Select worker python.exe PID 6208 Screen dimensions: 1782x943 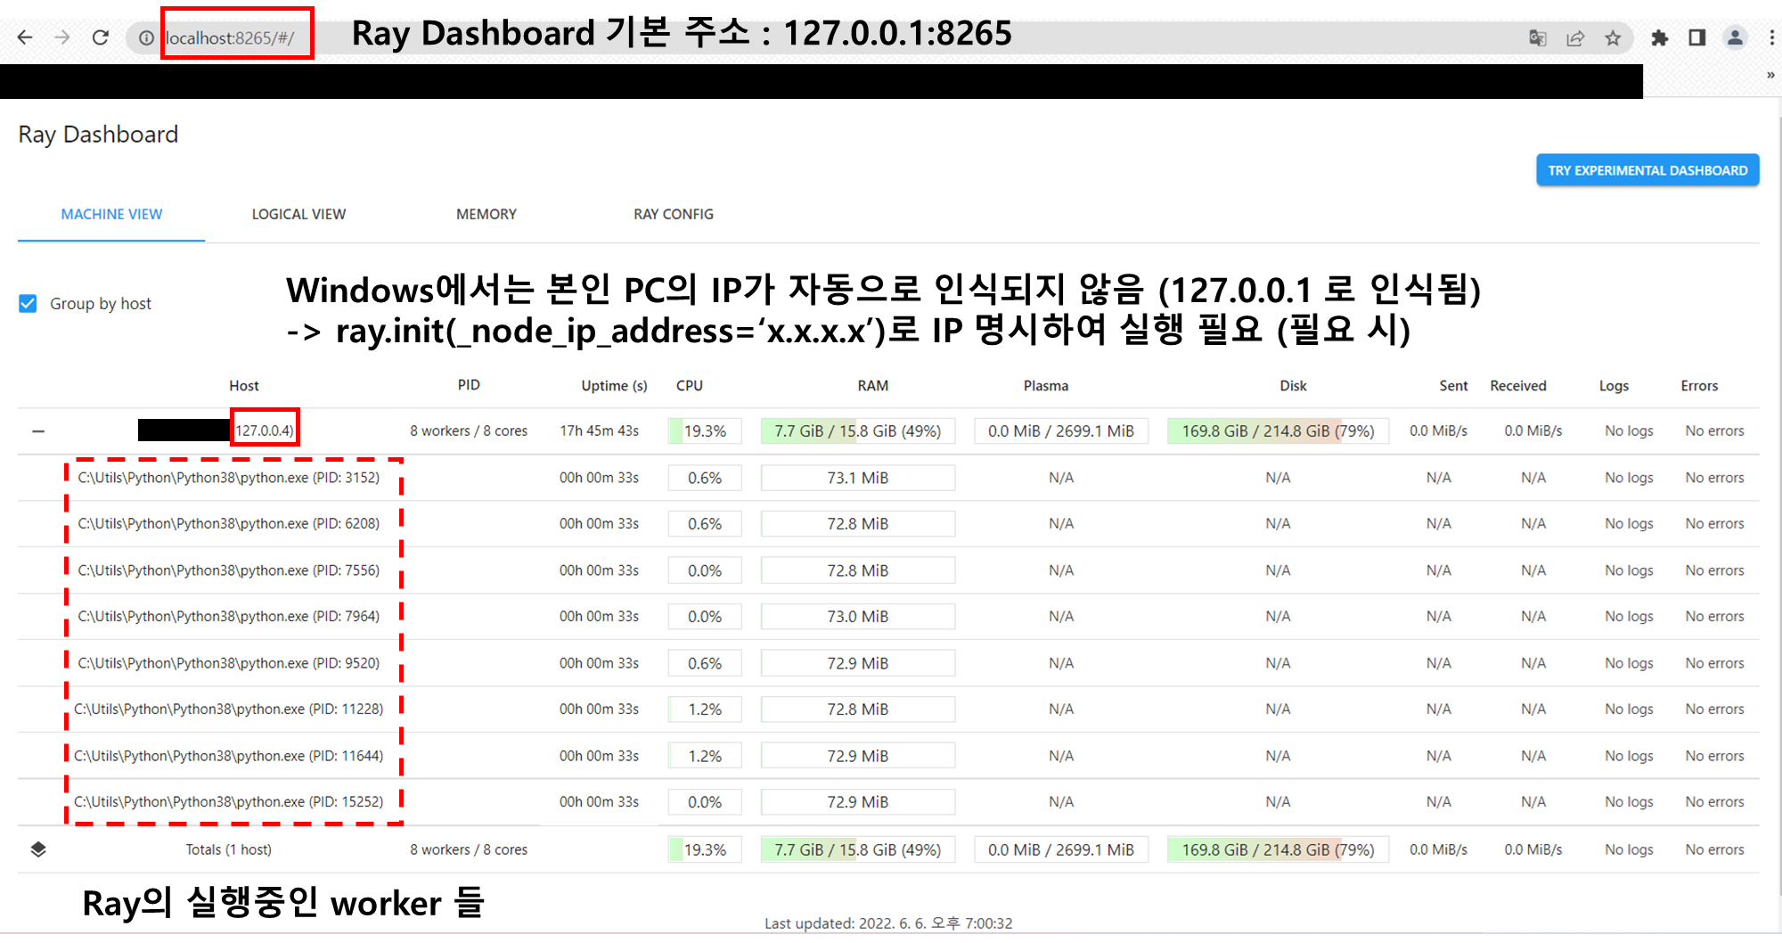click(x=229, y=524)
